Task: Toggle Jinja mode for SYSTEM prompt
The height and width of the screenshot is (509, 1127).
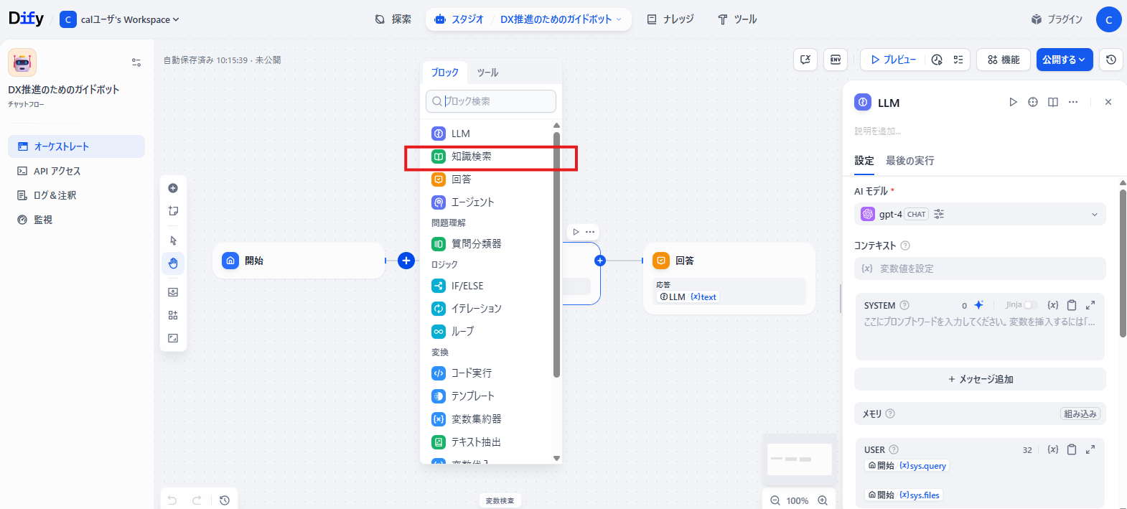Action: [1030, 305]
